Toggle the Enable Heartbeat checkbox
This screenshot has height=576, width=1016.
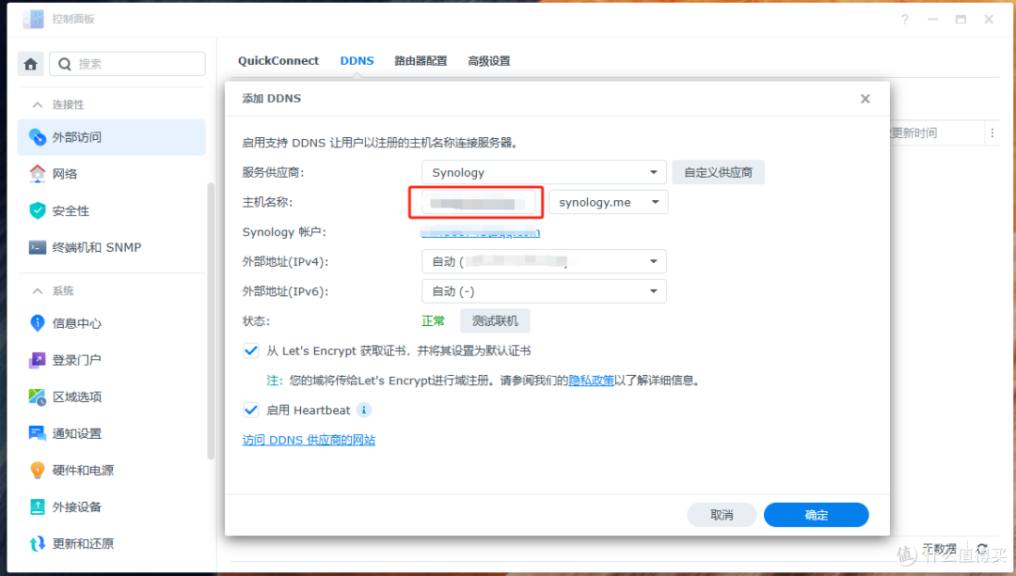[x=251, y=410]
